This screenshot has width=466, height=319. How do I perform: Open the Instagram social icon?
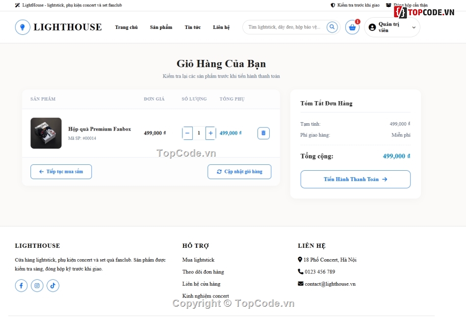pyautogui.click(x=37, y=286)
